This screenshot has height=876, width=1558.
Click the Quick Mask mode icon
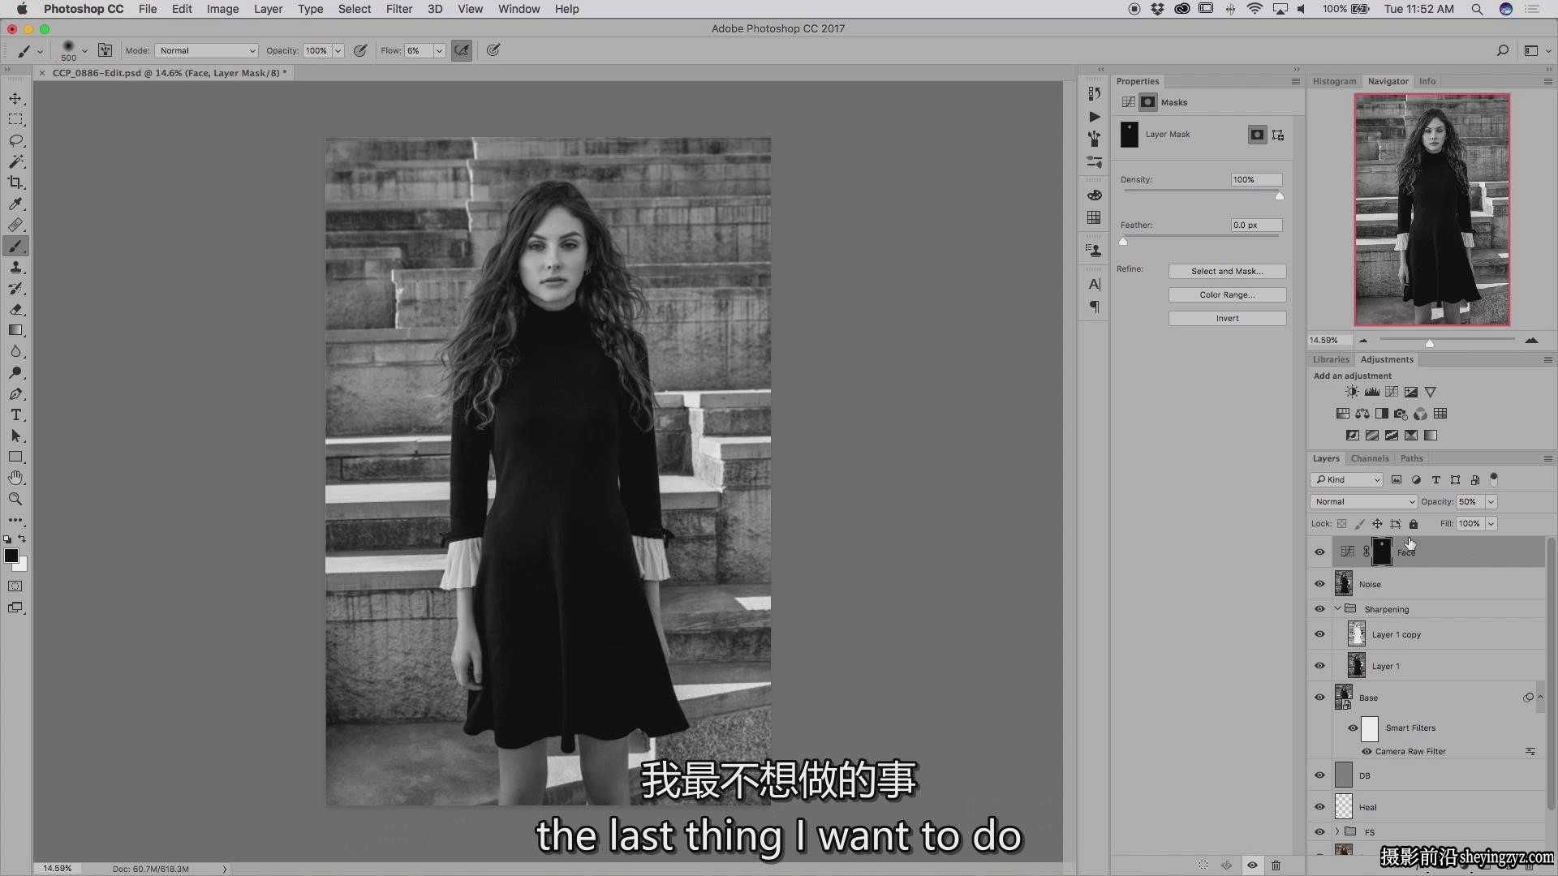pos(15,586)
